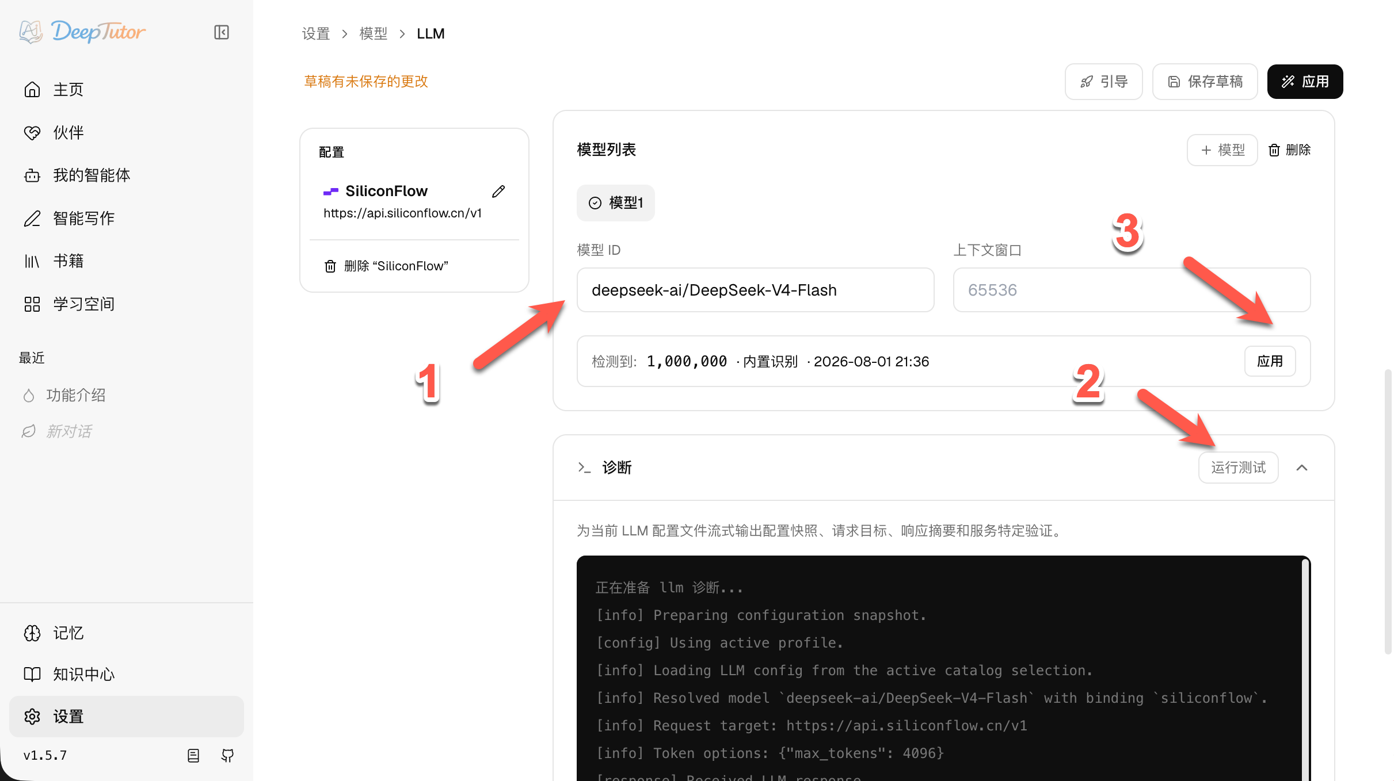Open the GitHub icon link
Image resolution: width=1394 pixels, height=781 pixels.
227,755
